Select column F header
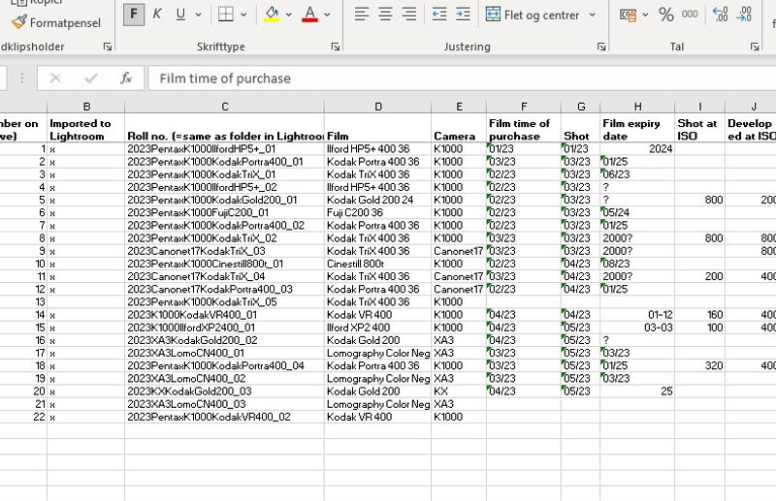 tap(524, 107)
